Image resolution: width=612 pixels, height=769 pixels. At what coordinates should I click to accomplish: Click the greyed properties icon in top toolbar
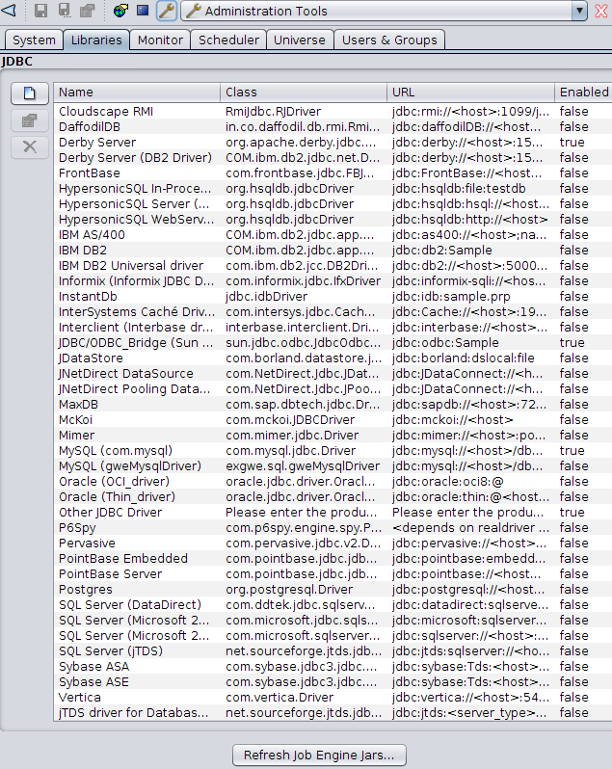[88, 11]
